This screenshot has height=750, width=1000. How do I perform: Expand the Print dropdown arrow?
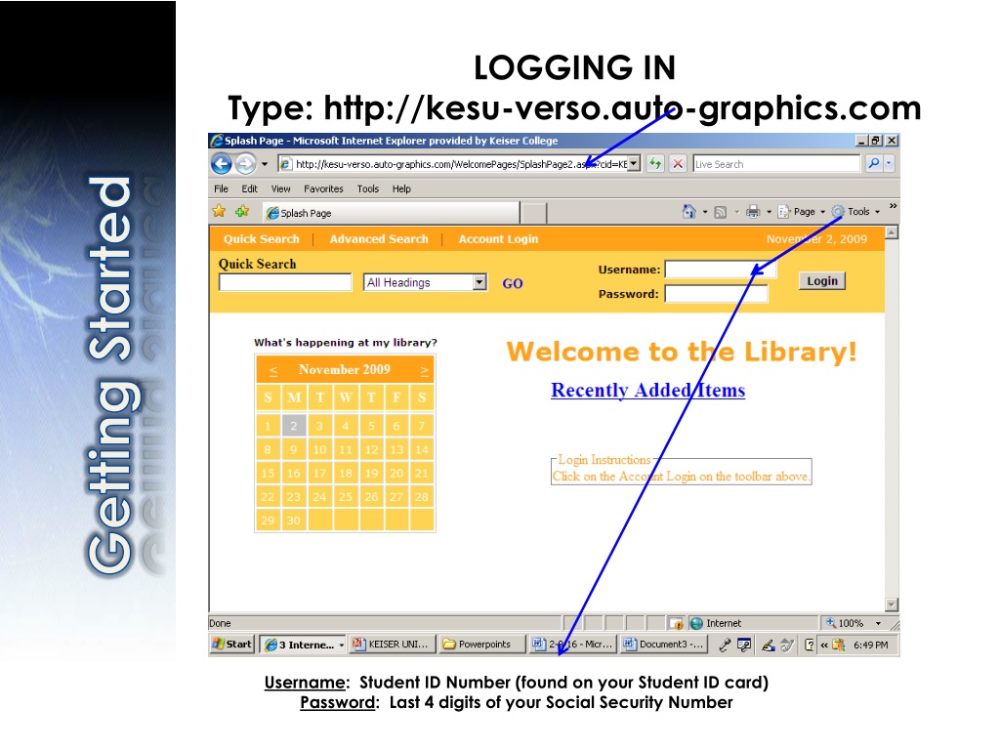click(769, 212)
